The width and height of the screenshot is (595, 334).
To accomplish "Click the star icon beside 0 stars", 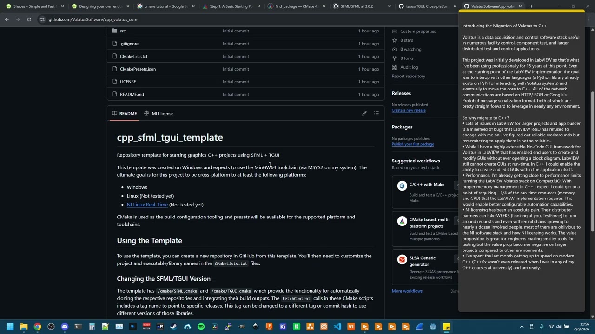I will (x=395, y=40).
